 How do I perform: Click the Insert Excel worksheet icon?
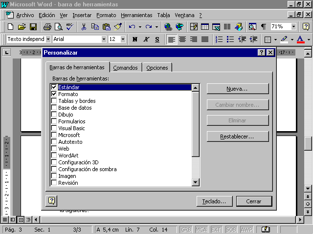tap(216, 26)
